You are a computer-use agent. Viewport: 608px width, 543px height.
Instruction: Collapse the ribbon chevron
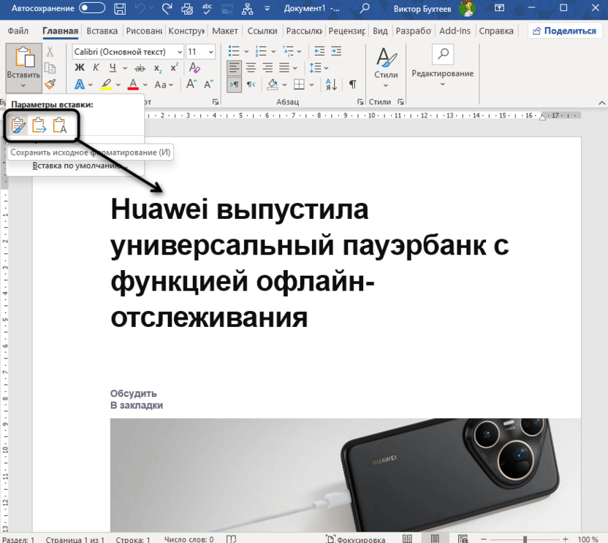[x=601, y=103]
